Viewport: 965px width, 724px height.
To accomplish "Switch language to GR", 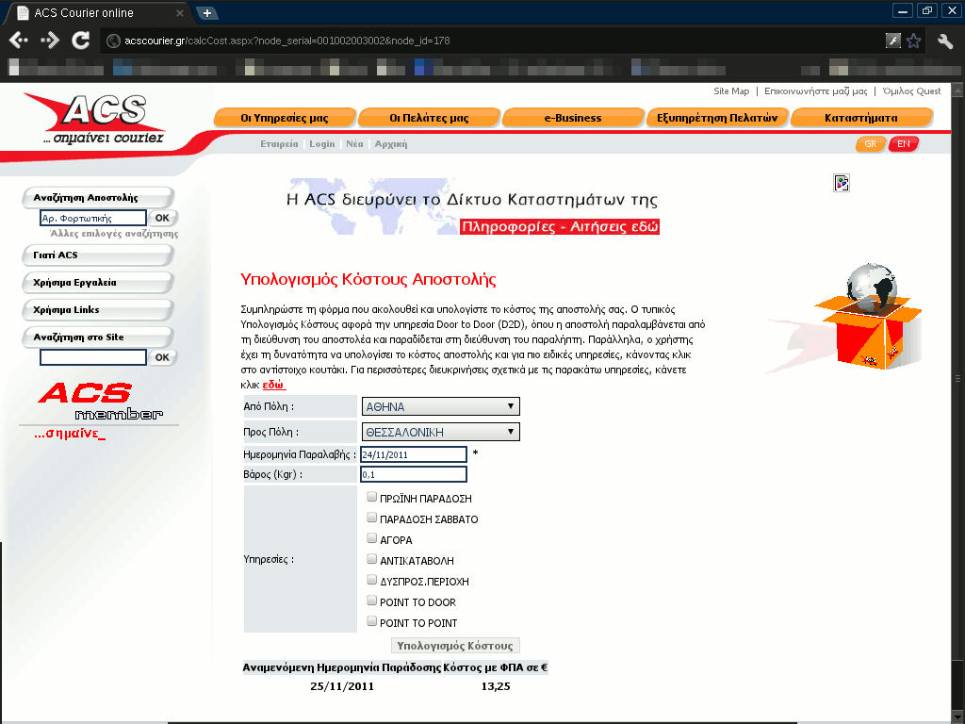I will 870,144.
